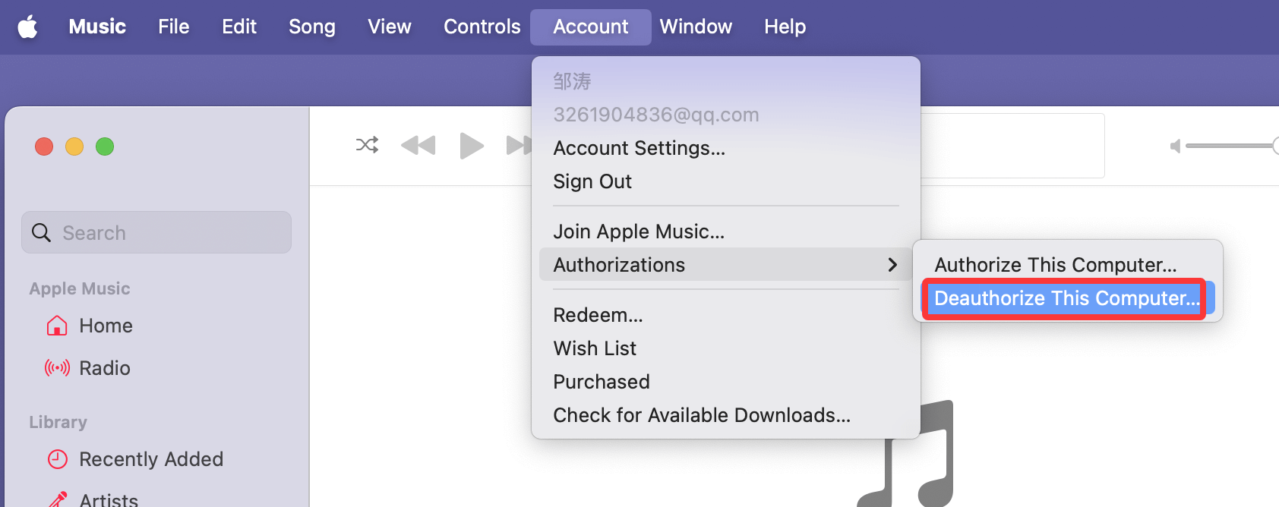Open the Song menu
This screenshot has height=507, width=1279.
click(311, 27)
